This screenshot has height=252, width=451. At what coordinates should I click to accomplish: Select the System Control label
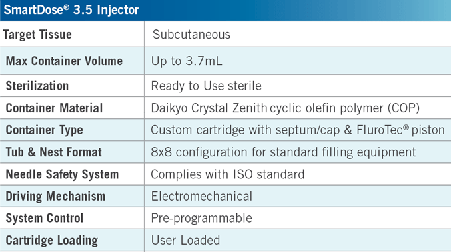44,218
